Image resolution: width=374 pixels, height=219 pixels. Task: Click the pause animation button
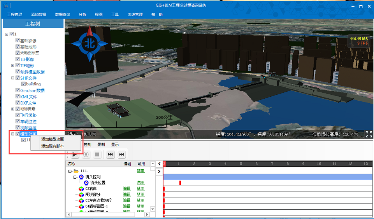(86, 155)
